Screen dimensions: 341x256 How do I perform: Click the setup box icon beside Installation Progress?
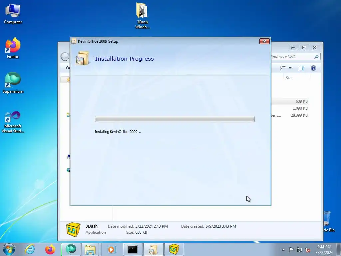pos(83,58)
